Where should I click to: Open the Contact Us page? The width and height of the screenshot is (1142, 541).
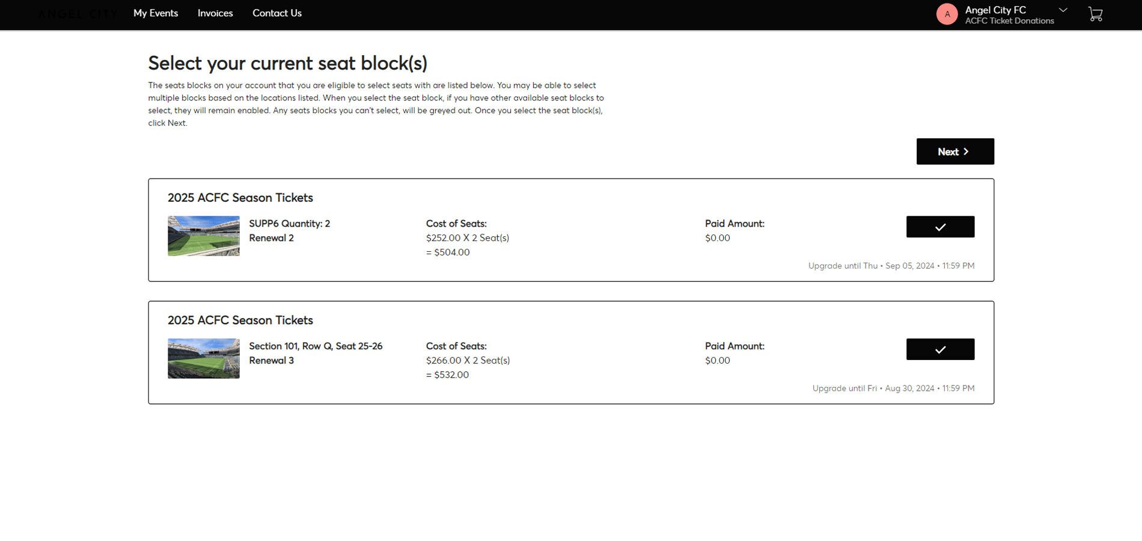click(x=277, y=13)
